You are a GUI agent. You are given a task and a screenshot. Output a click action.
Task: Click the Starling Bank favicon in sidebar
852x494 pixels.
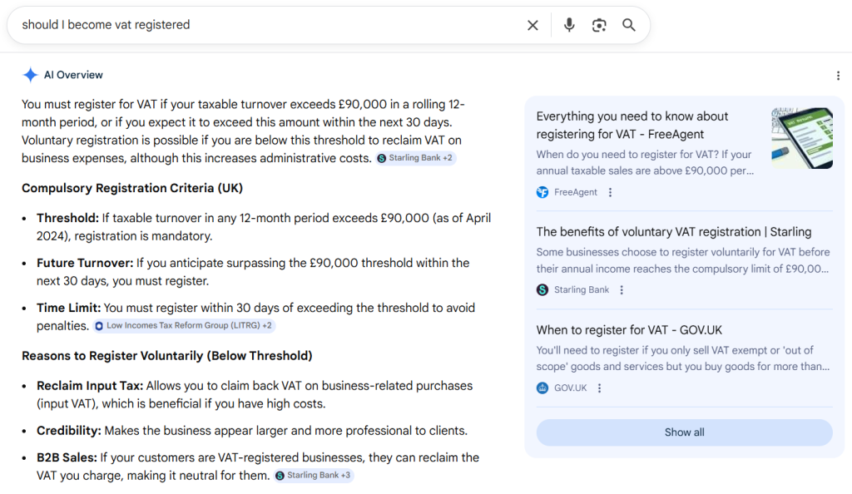(542, 290)
